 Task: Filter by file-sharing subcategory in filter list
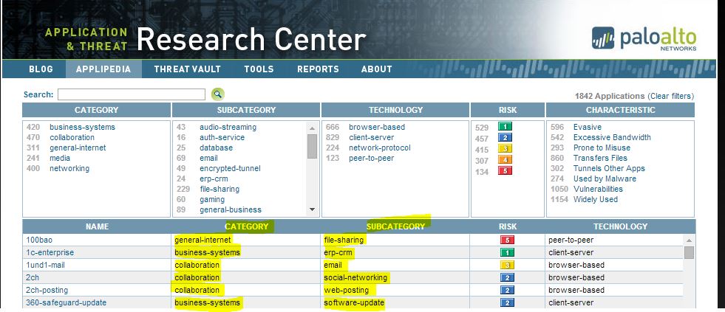(219, 190)
